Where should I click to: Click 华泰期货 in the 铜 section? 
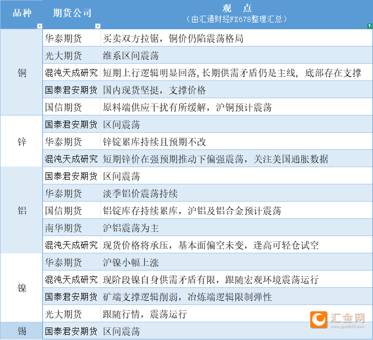(72, 38)
